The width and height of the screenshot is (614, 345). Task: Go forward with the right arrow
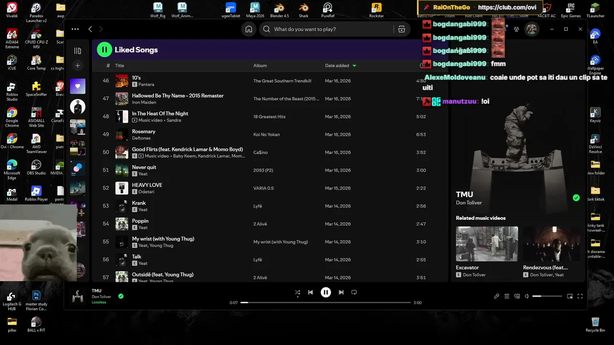click(101, 29)
